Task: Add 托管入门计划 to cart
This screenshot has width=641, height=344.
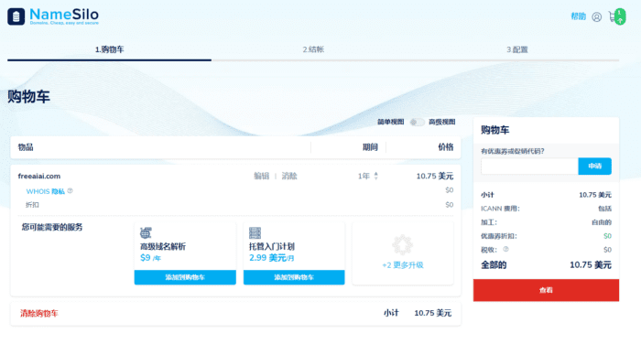Action: [294, 277]
